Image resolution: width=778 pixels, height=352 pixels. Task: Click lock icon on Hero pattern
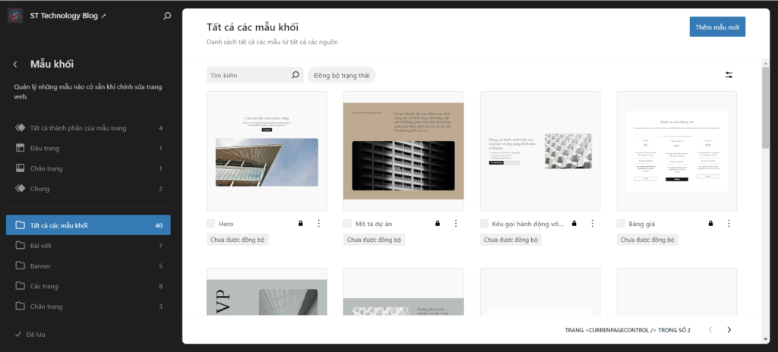pos(300,224)
